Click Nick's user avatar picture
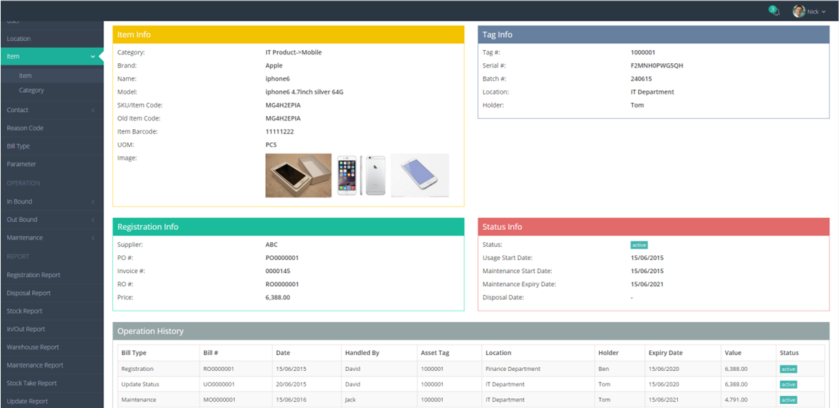 point(798,11)
